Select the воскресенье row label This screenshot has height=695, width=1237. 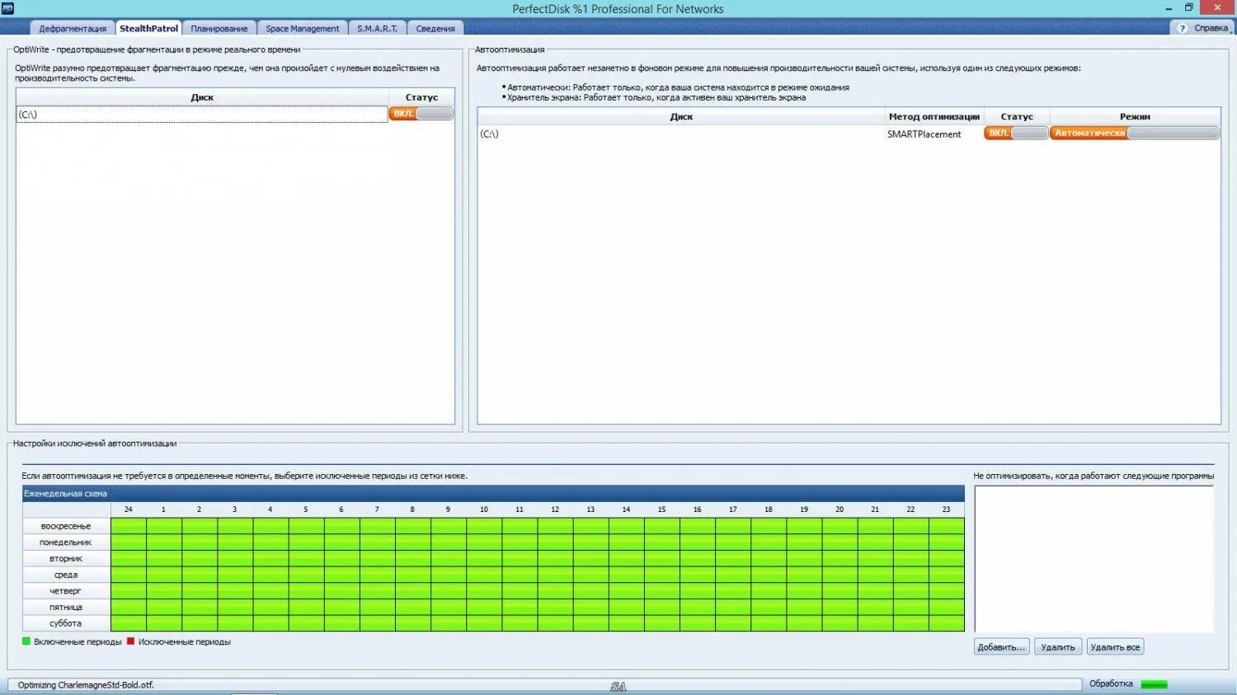[66, 526]
